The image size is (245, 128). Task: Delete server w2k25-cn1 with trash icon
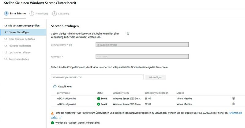tap(233, 98)
